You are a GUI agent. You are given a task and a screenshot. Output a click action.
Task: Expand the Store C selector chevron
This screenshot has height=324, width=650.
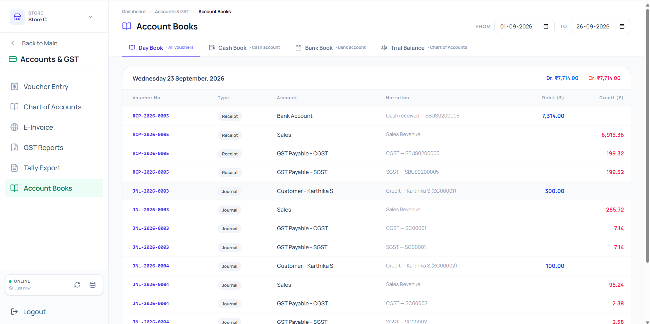click(x=91, y=17)
